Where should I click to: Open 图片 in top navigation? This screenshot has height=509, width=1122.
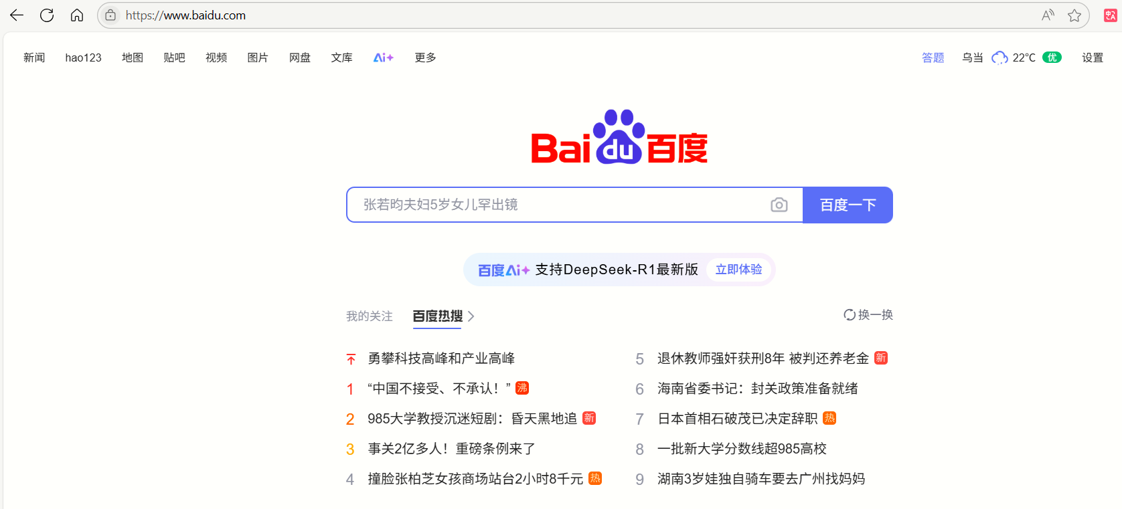[258, 58]
